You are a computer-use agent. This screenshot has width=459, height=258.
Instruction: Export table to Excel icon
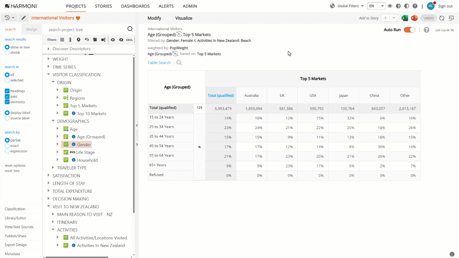tap(404, 18)
